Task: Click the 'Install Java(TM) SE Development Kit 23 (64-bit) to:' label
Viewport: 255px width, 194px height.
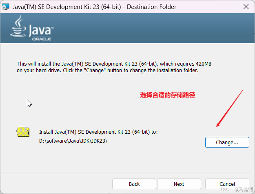Action: 98,132
